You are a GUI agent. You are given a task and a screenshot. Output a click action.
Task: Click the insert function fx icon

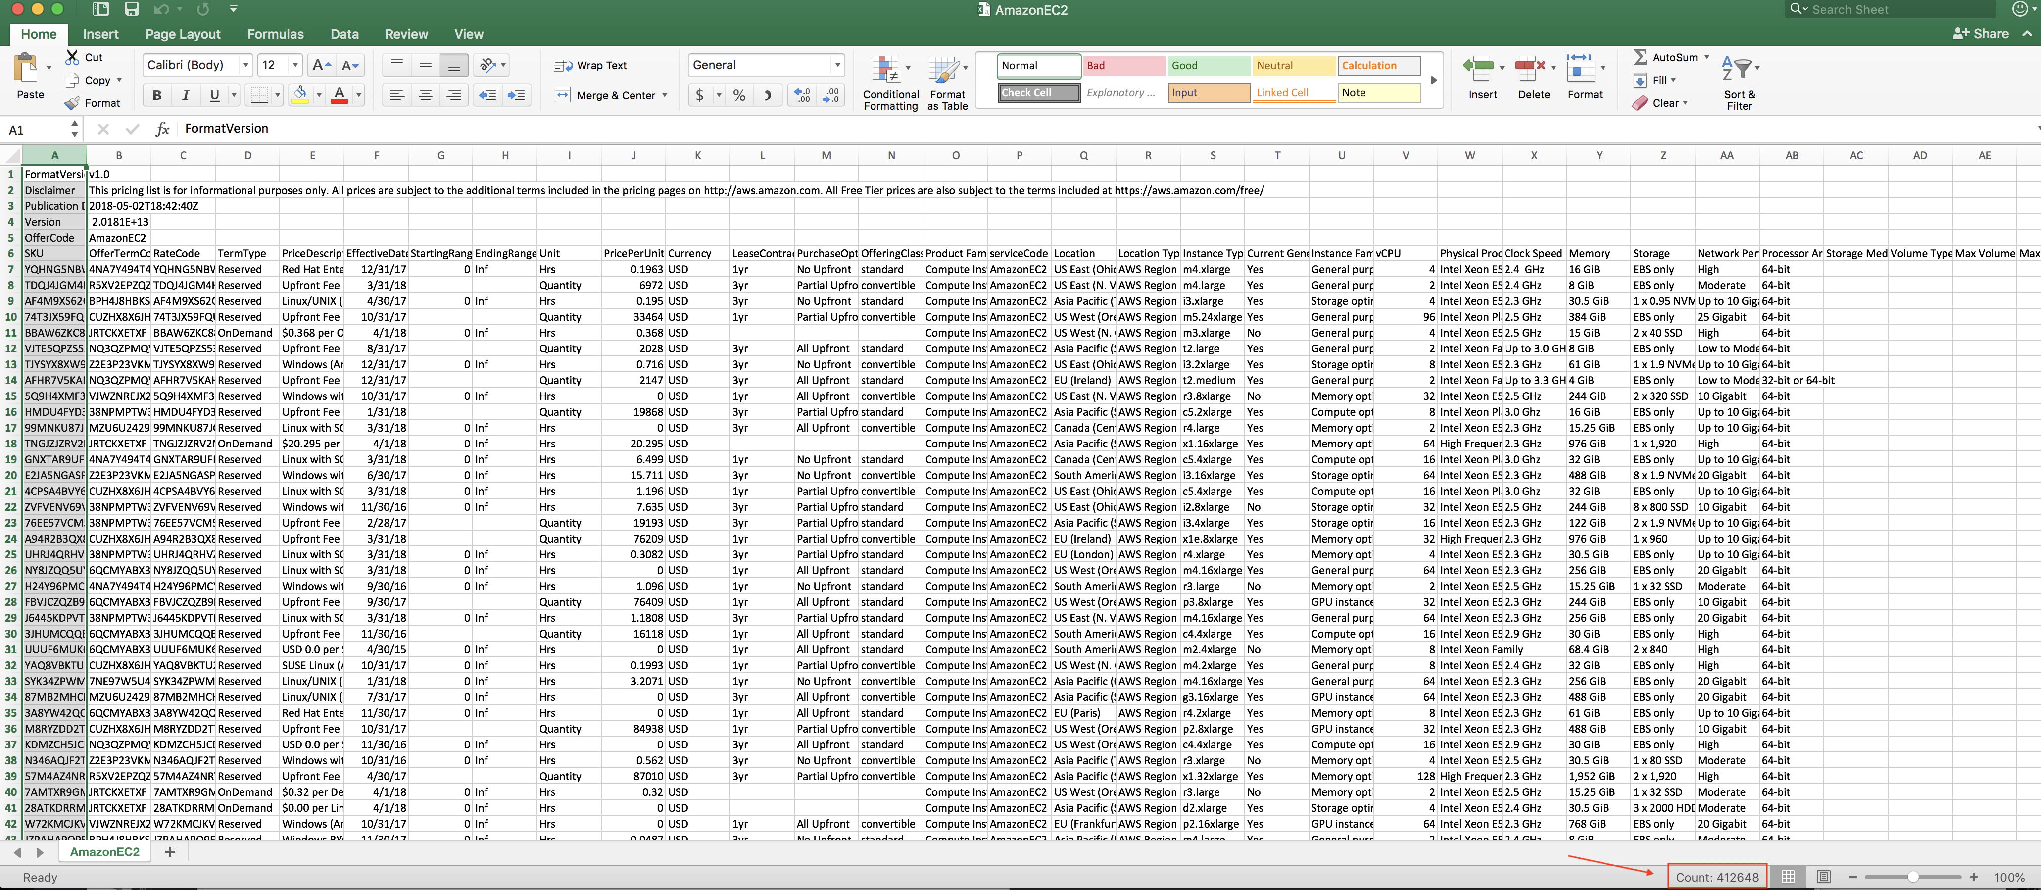162,128
